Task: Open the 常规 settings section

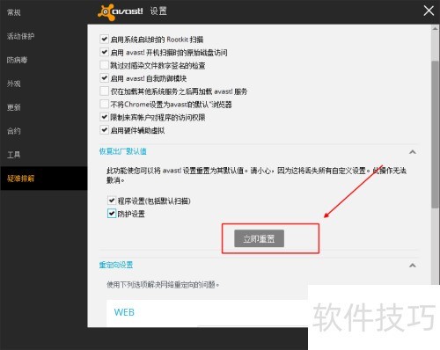Action: coord(14,12)
